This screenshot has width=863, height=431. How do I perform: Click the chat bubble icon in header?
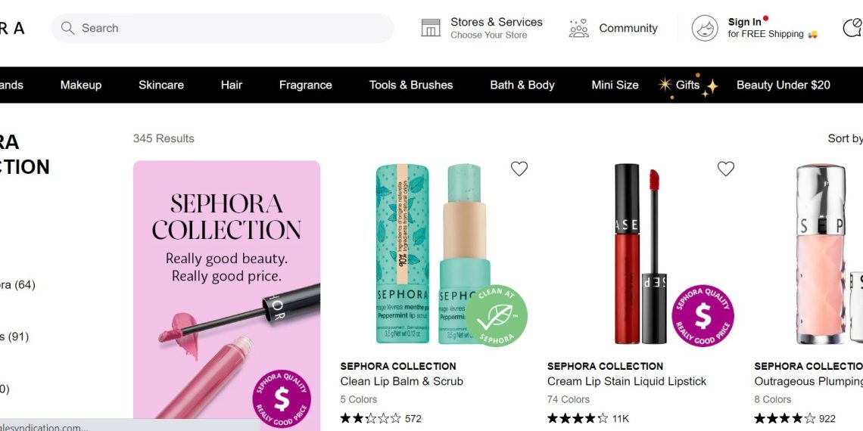point(852,28)
